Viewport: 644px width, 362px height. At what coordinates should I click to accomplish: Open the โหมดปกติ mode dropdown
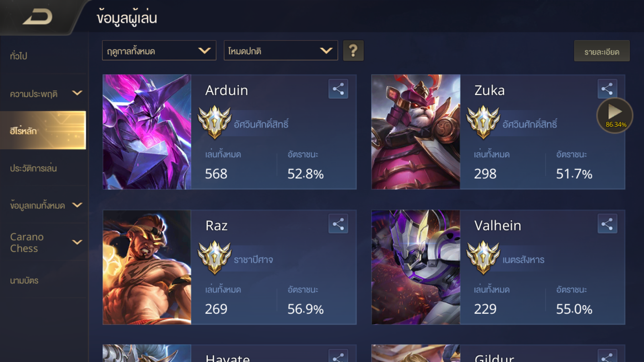[281, 51]
